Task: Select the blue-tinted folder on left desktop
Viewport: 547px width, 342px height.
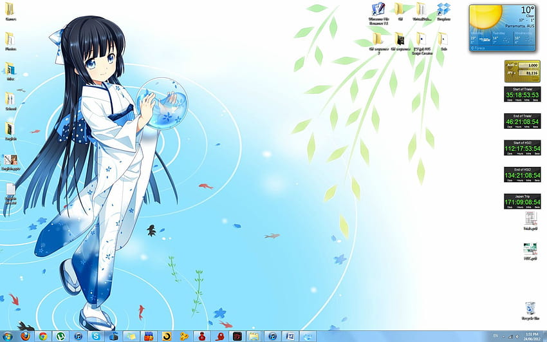Action: (10, 71)
